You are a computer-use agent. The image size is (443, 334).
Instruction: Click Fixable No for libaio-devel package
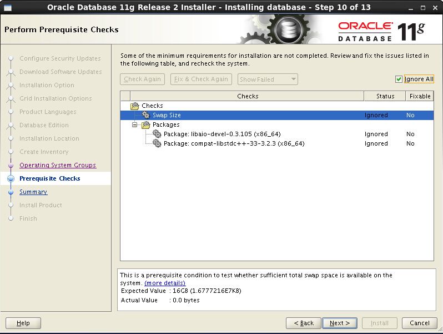[410, 134]
